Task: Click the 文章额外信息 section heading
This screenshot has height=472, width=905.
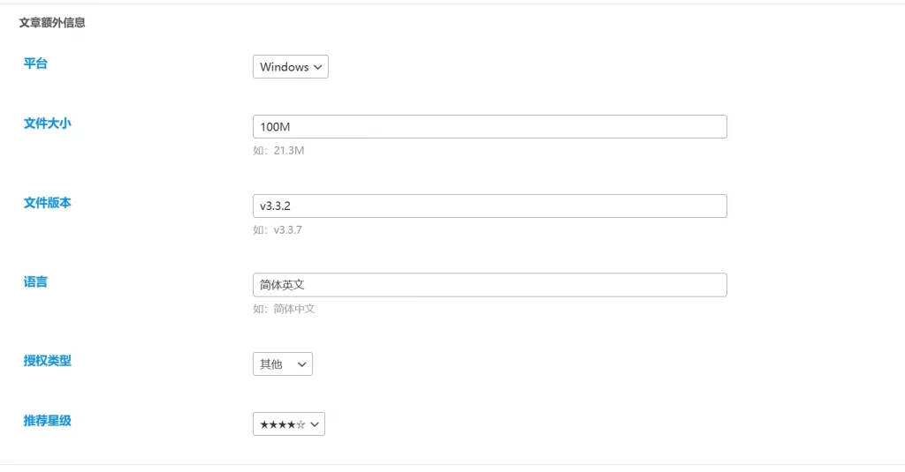Action: point(52,23)
